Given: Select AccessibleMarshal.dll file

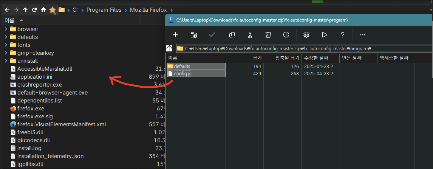Looking at the screenshot, I should 45,68.
